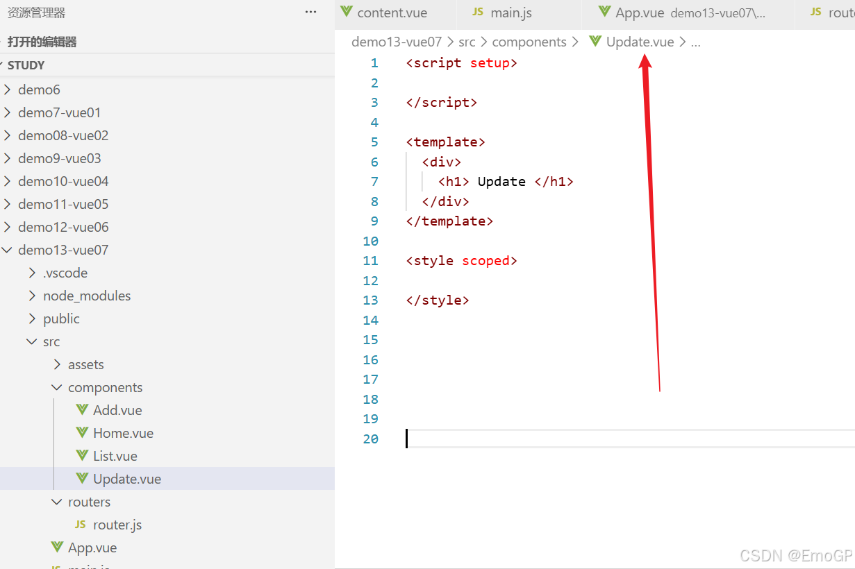Collapse the demo13-vue07 folder

coord(8,250)
